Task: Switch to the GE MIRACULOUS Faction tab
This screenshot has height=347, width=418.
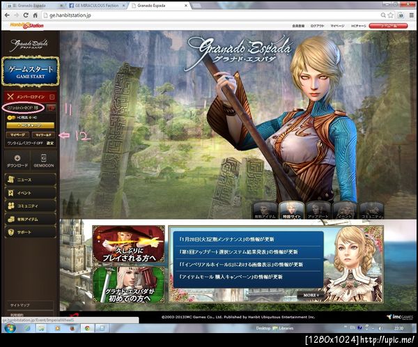Action: coord(97,6)
